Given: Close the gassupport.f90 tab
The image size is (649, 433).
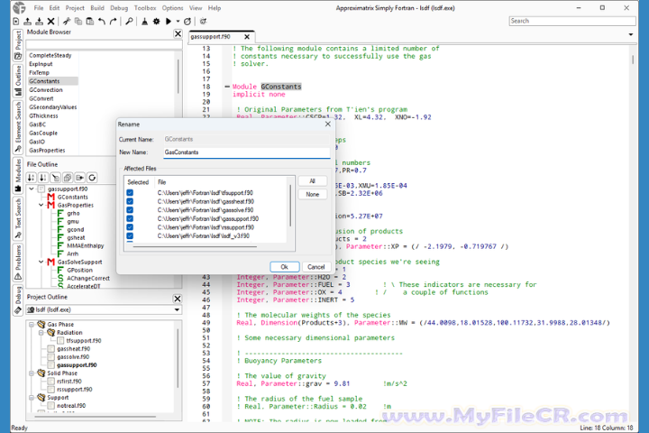Looking at the screenshot, I should click(247, 37).
